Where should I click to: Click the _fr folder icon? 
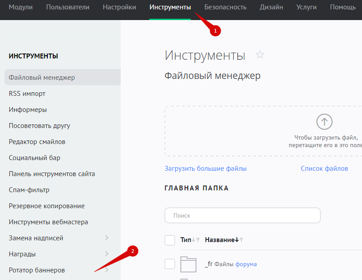[x=189, y=264]
